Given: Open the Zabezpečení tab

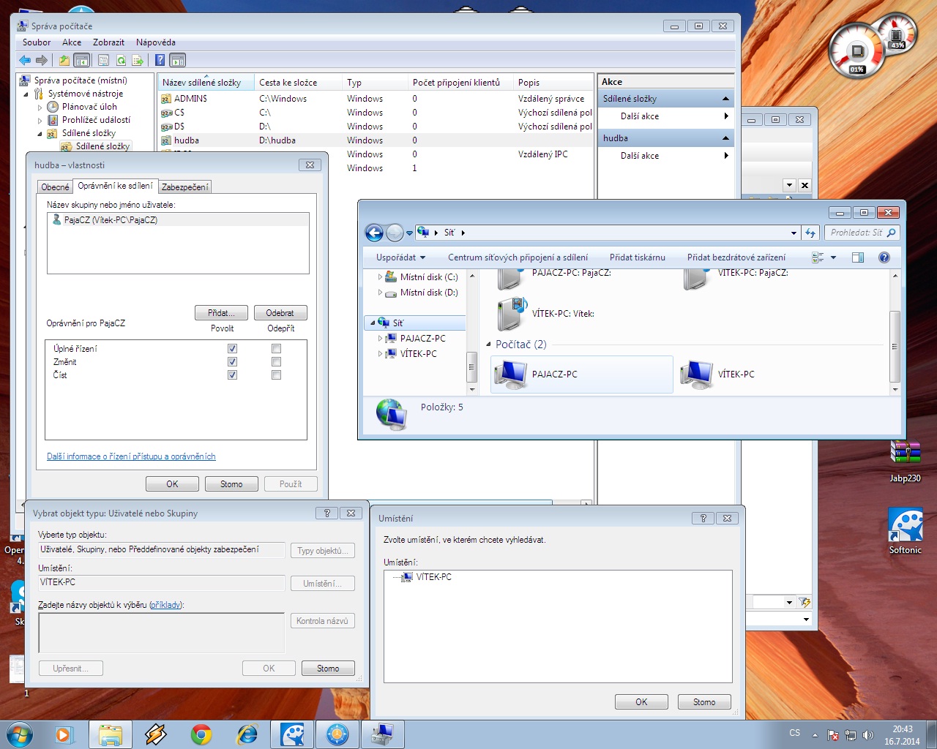Looking at the screenshot, I should coord(185,187).
